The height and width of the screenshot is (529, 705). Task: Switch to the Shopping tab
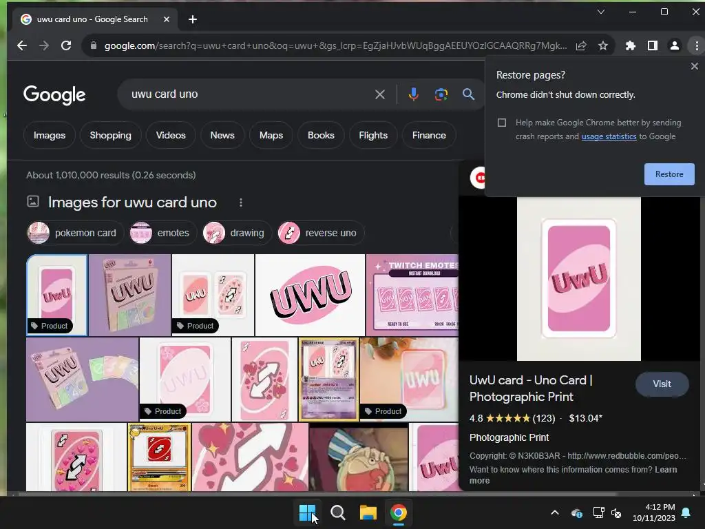(111, 135)
